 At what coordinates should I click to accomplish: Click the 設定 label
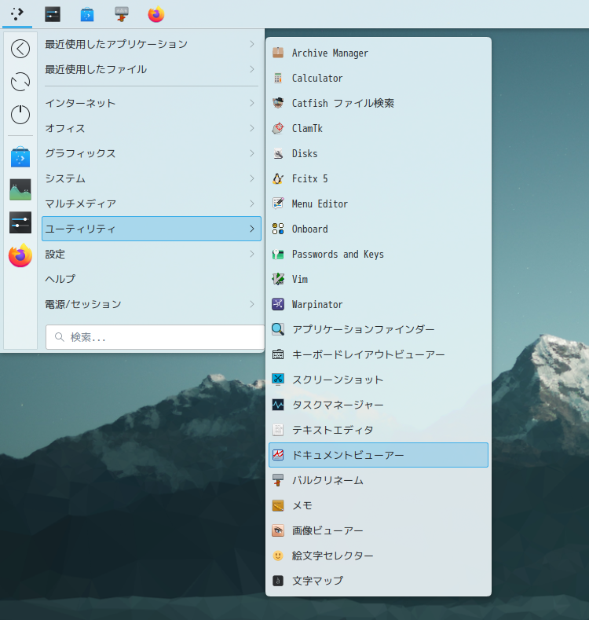[x=55, y=255]
